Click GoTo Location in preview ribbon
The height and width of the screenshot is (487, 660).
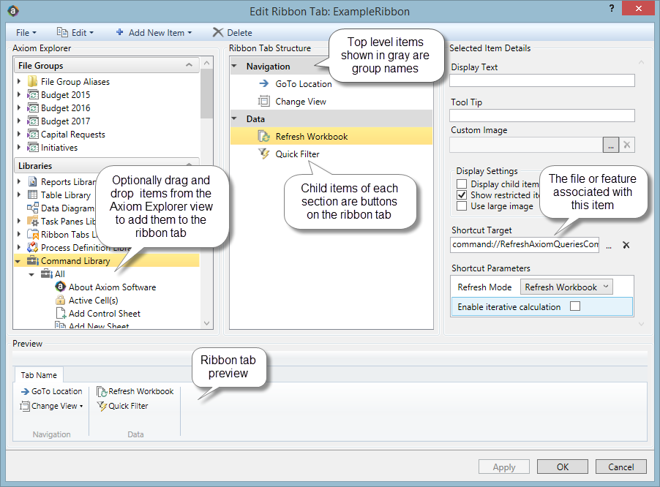click(51, 391)
